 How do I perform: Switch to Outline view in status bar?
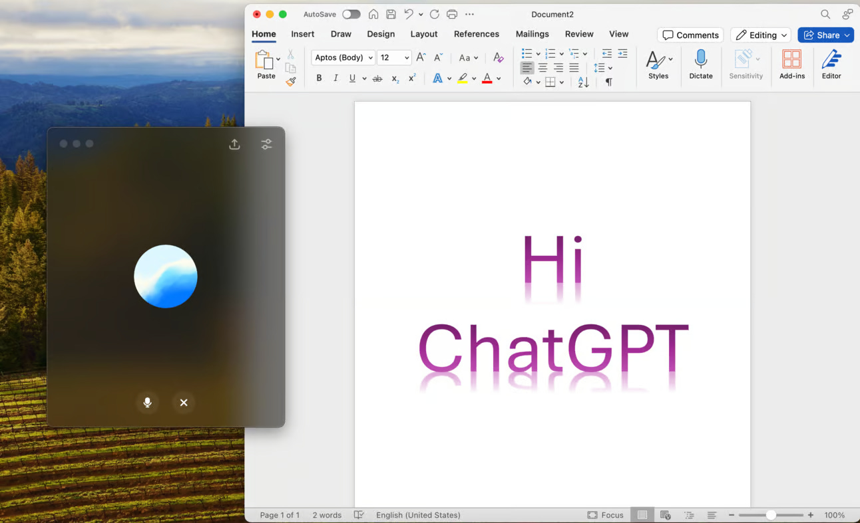click(x=689, y=515)
